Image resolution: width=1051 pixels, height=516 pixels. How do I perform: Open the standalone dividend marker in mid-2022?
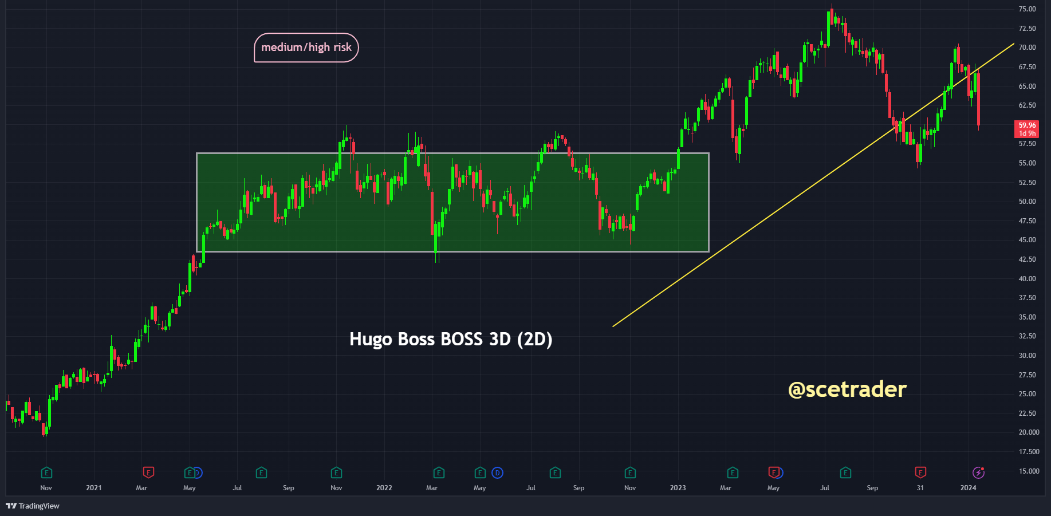tap(497, 472)
